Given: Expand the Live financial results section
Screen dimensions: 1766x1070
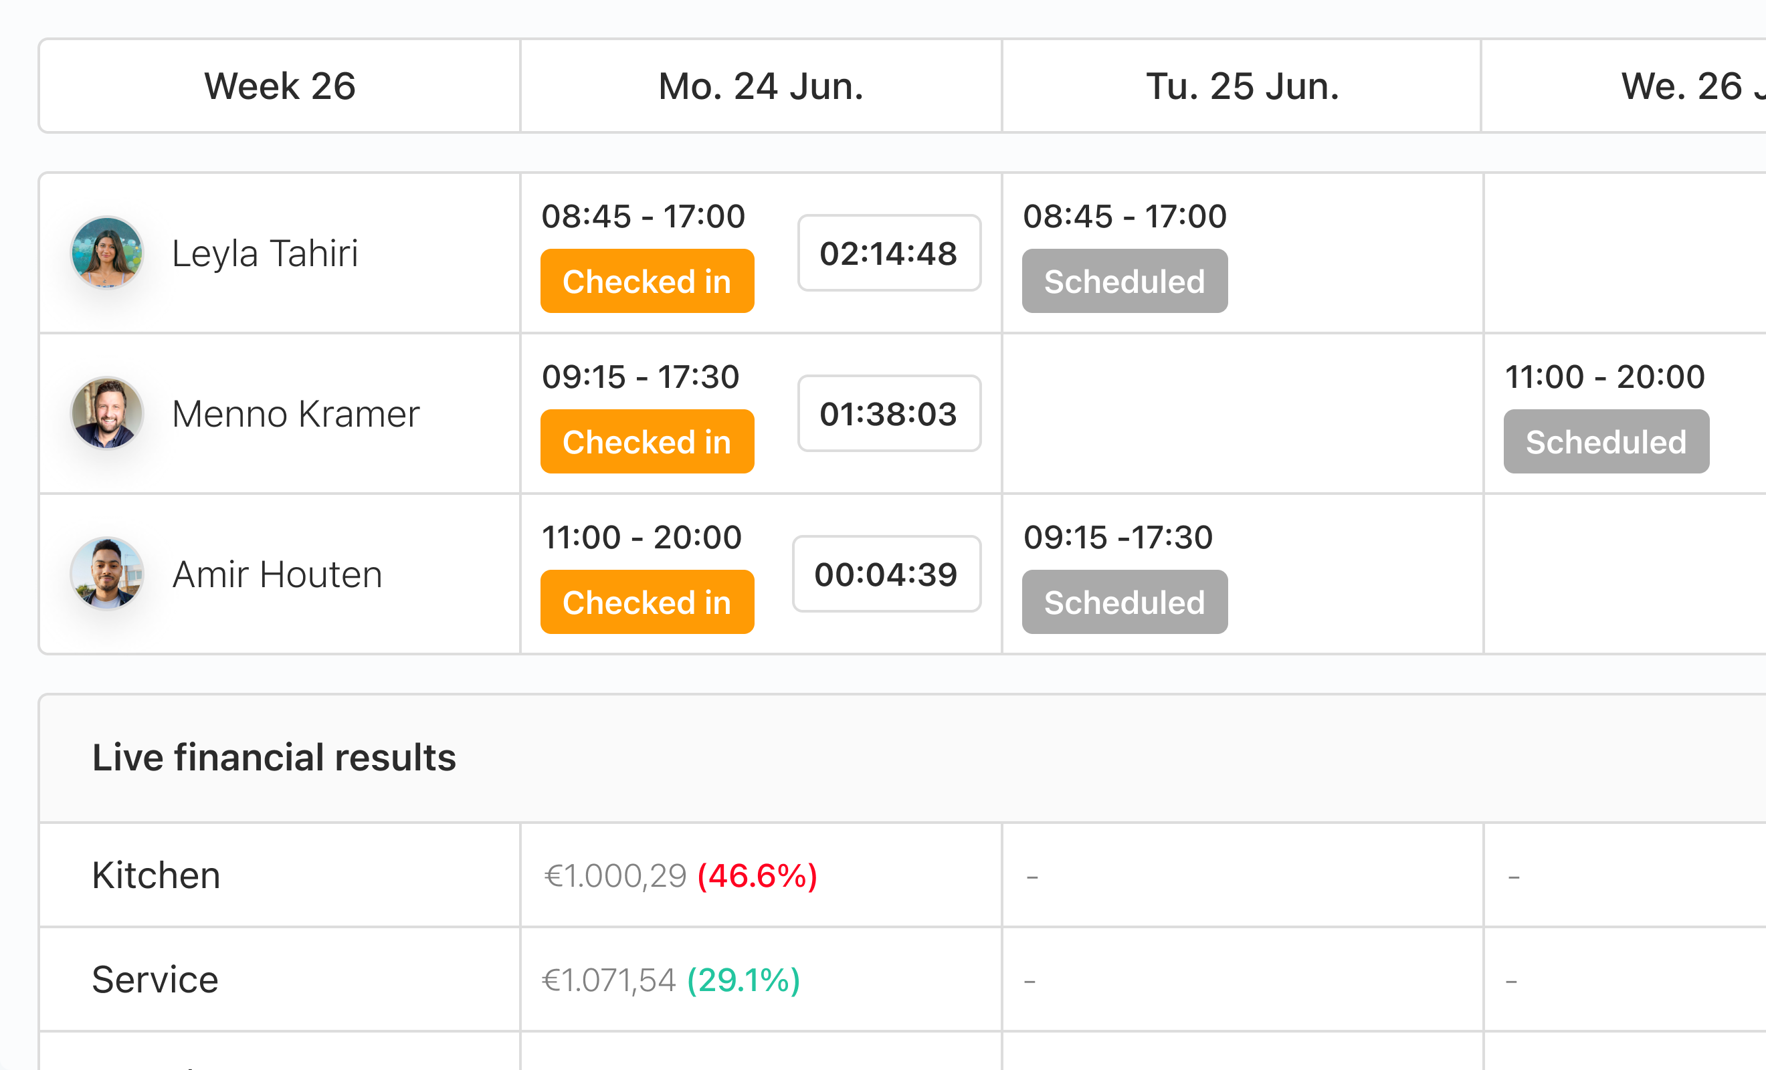Looking at the screenshot, I should coord(274,758).
